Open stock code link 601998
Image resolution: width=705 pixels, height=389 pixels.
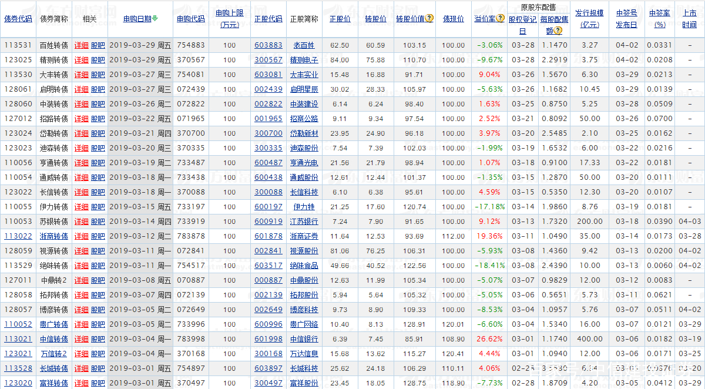268,339
